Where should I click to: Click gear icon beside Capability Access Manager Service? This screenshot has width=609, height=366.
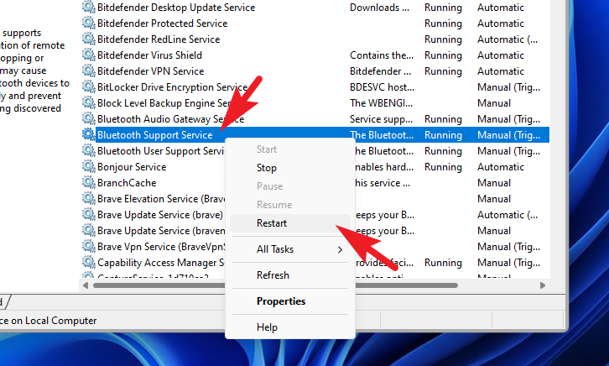tap(89, 262)
